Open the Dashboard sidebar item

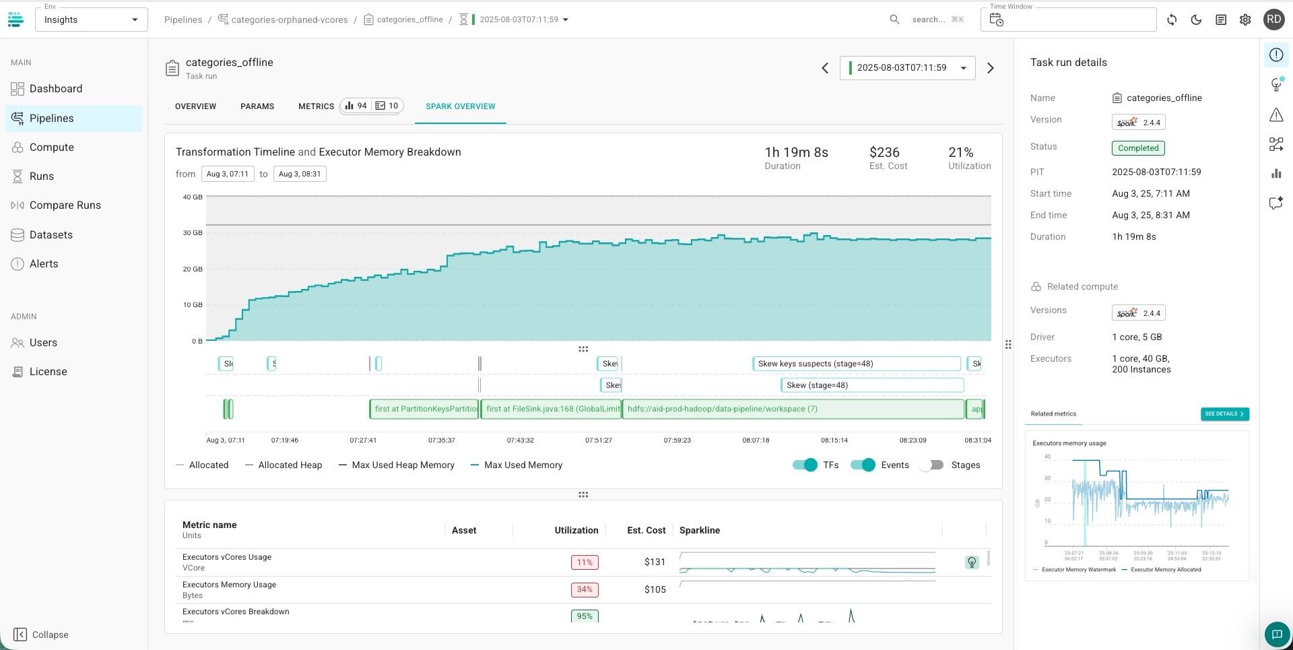coord(73,89)
